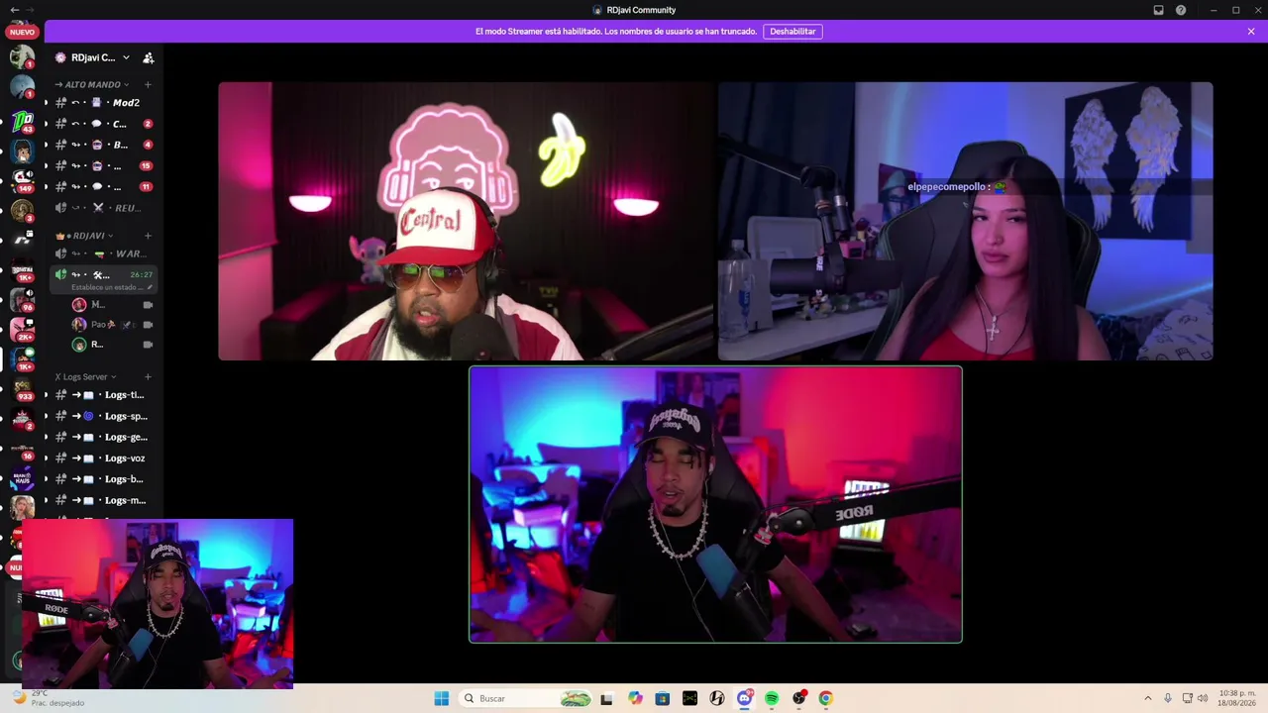Open Google Chrome from the taskbar
Image resolution: width=1268 pixels, height=713 pixels.
pyautogui.click(x=825, y=698)
